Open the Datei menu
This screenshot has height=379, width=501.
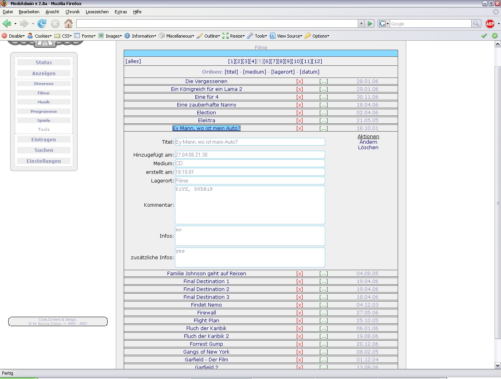(8, 12)
